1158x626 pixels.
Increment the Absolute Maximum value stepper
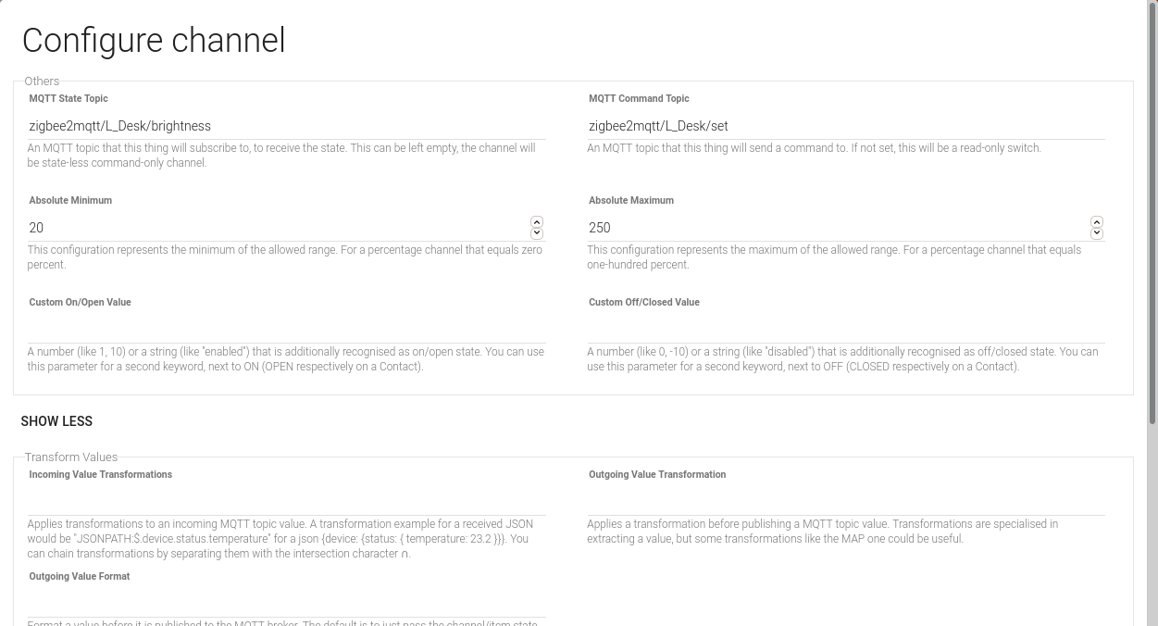(x=1097, y=222)
